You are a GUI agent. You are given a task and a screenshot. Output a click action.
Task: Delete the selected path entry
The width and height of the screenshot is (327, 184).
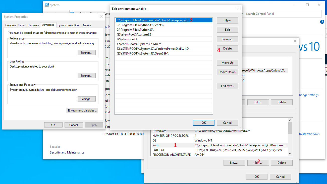[x=228, y=48]
